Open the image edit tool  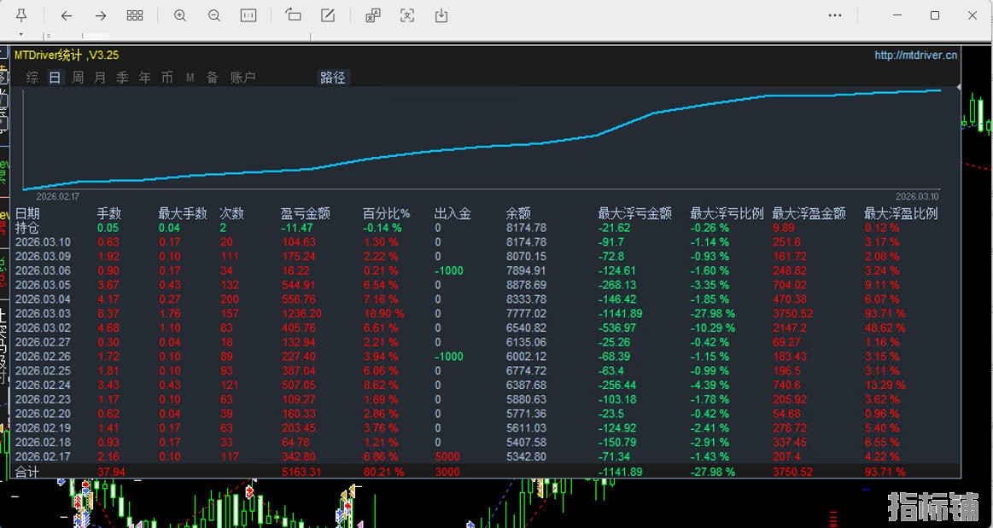tap(328, 15)
